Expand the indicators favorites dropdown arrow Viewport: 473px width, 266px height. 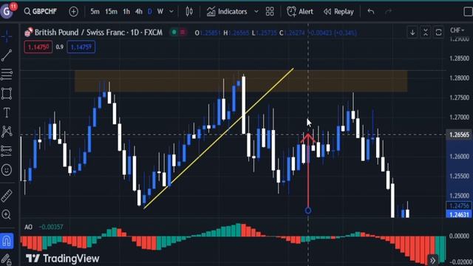click(256, 12)
